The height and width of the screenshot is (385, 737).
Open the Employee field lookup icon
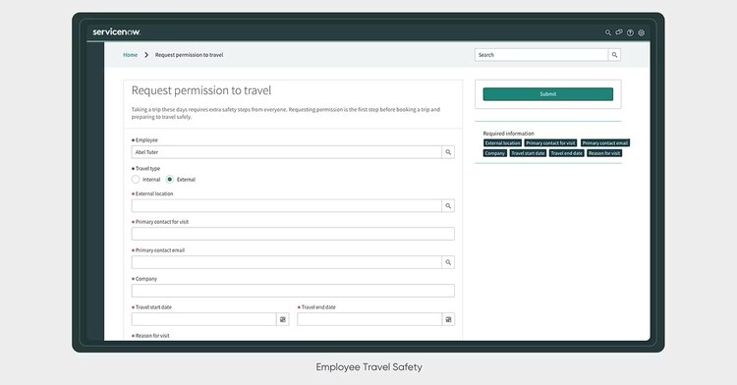448,152
